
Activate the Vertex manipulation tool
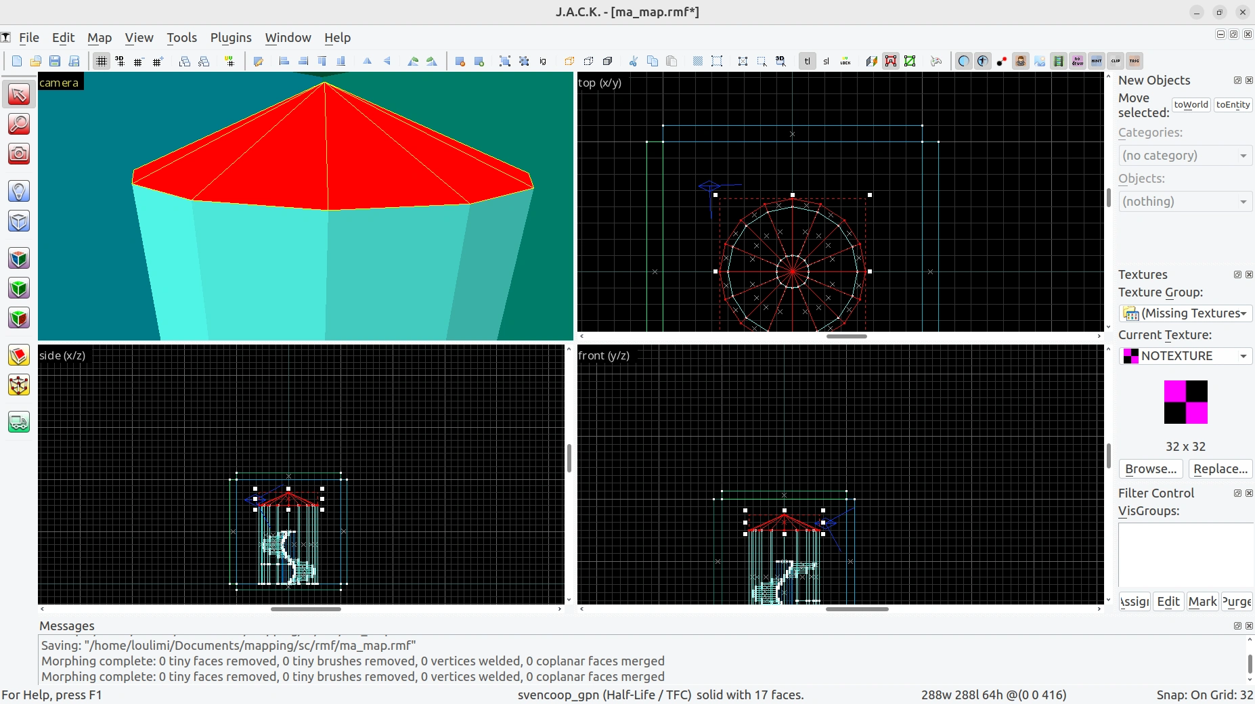pos(19,385)
